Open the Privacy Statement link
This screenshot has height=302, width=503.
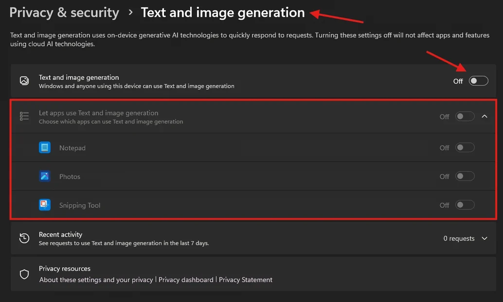(245, 280)
